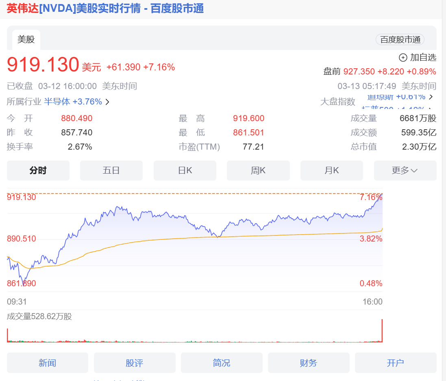Screen dimensions: 446x381
Task: Click the 最高 value 919.600
Action: coord(248,118)
